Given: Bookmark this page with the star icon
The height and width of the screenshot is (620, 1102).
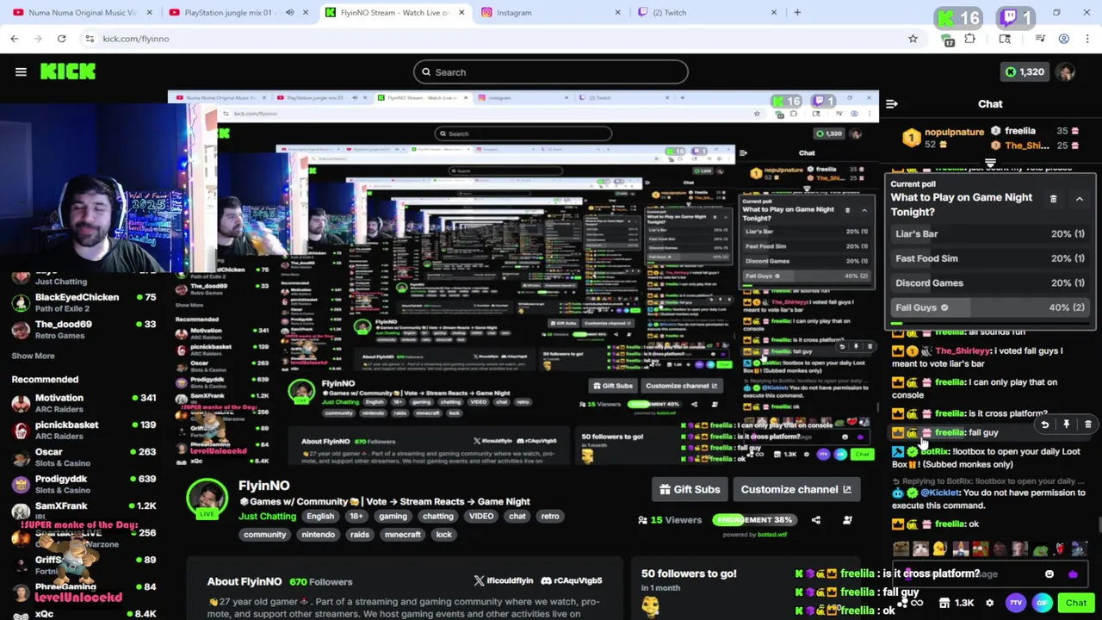Looking at the screenshot, I should 913,39.
